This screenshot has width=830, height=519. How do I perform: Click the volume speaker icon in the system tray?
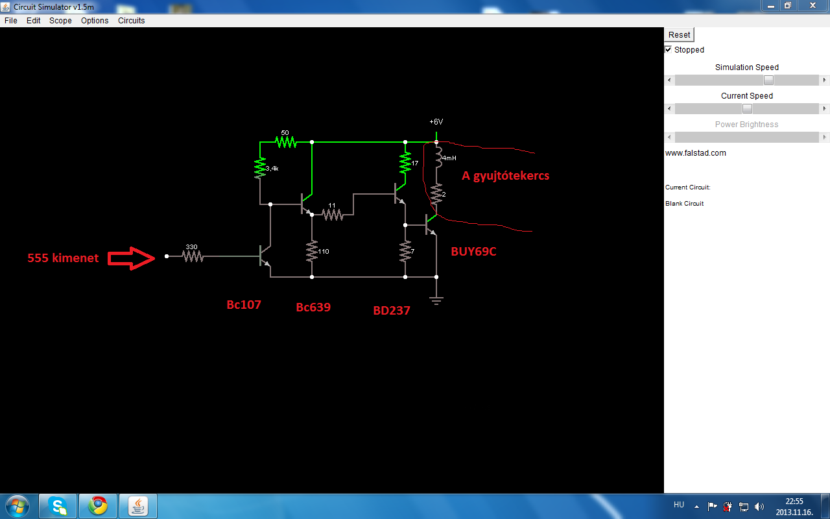[x=759, y=506]
